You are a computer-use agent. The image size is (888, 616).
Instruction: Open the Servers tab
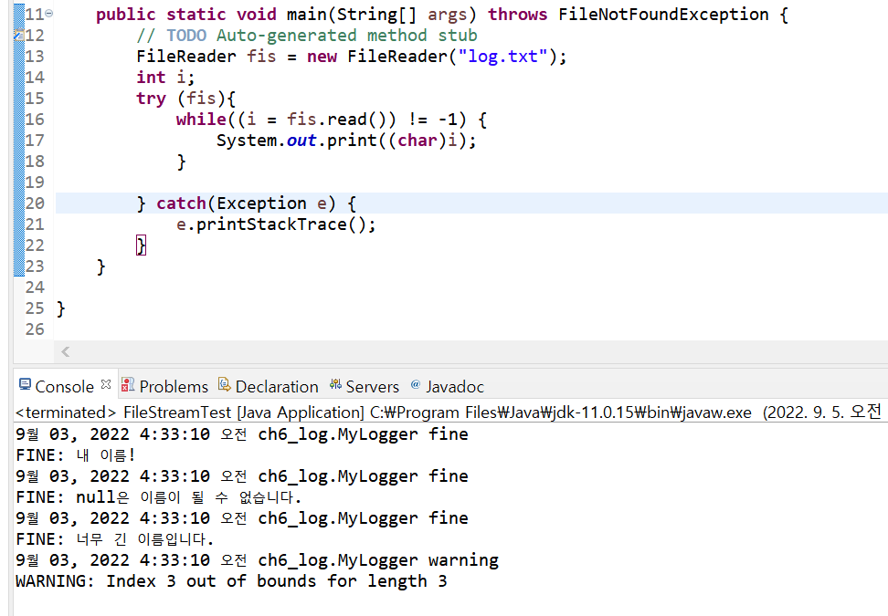click(x=372, y=386)
